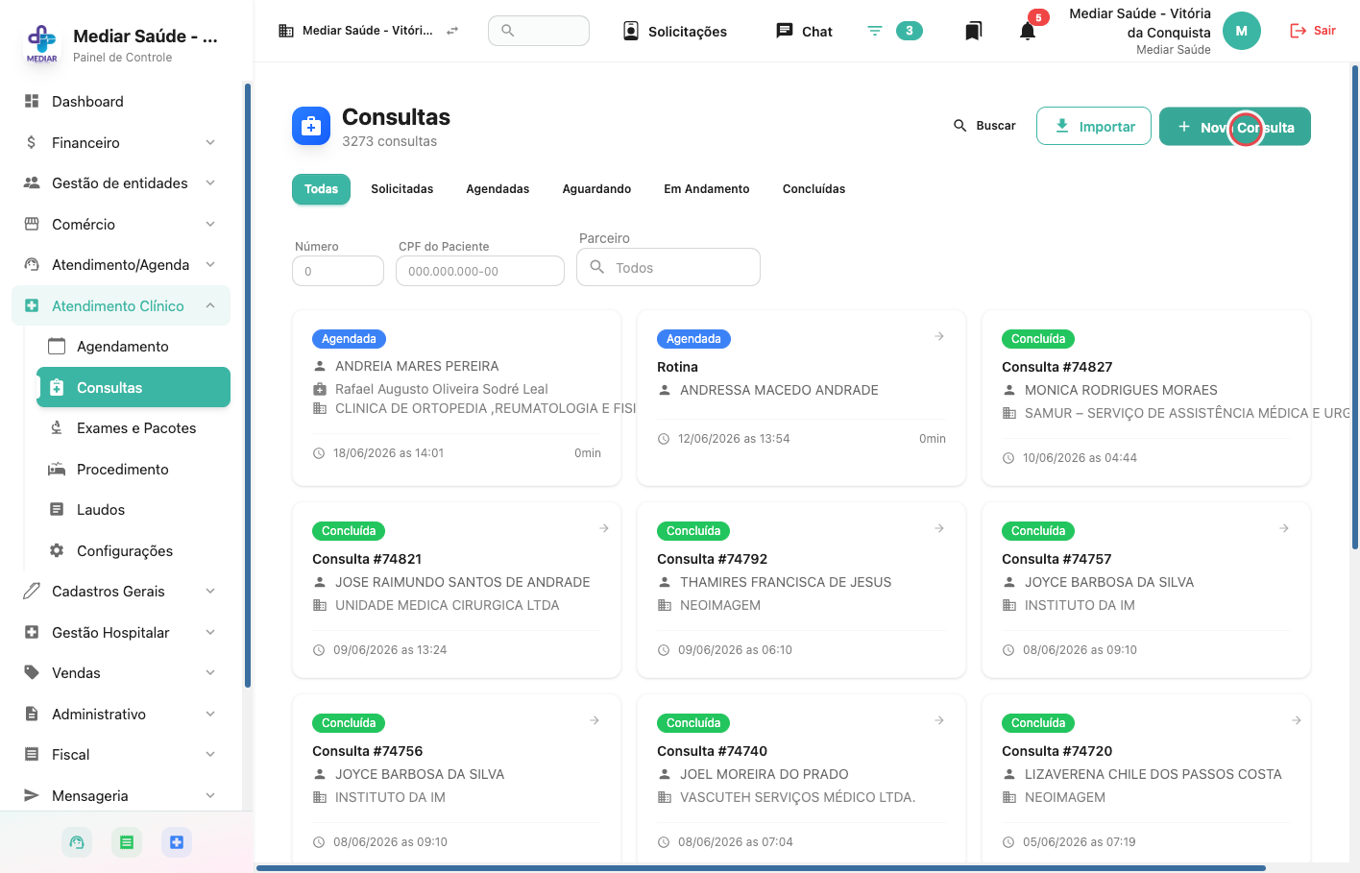Image resolution: width=1360 pixels, height=873 pixels.
Task: Expand the Cadastros Gerais chevron
Action: pos(210,591)
